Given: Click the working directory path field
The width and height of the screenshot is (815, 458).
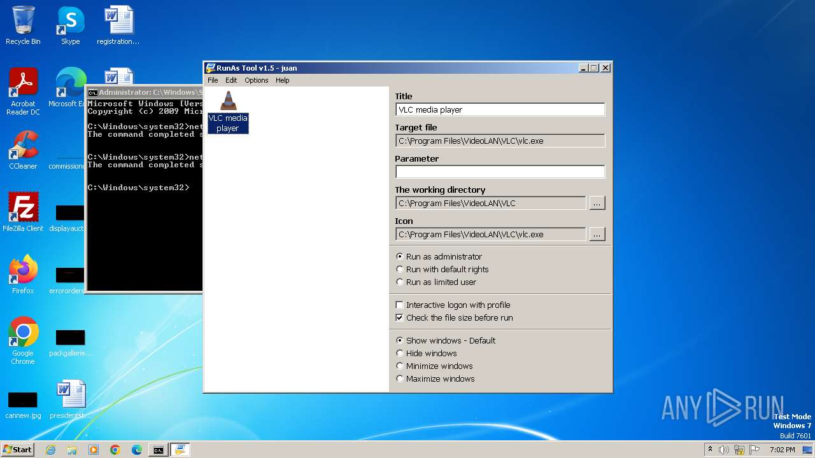Looking at the screenshot, I should [490, 203].
